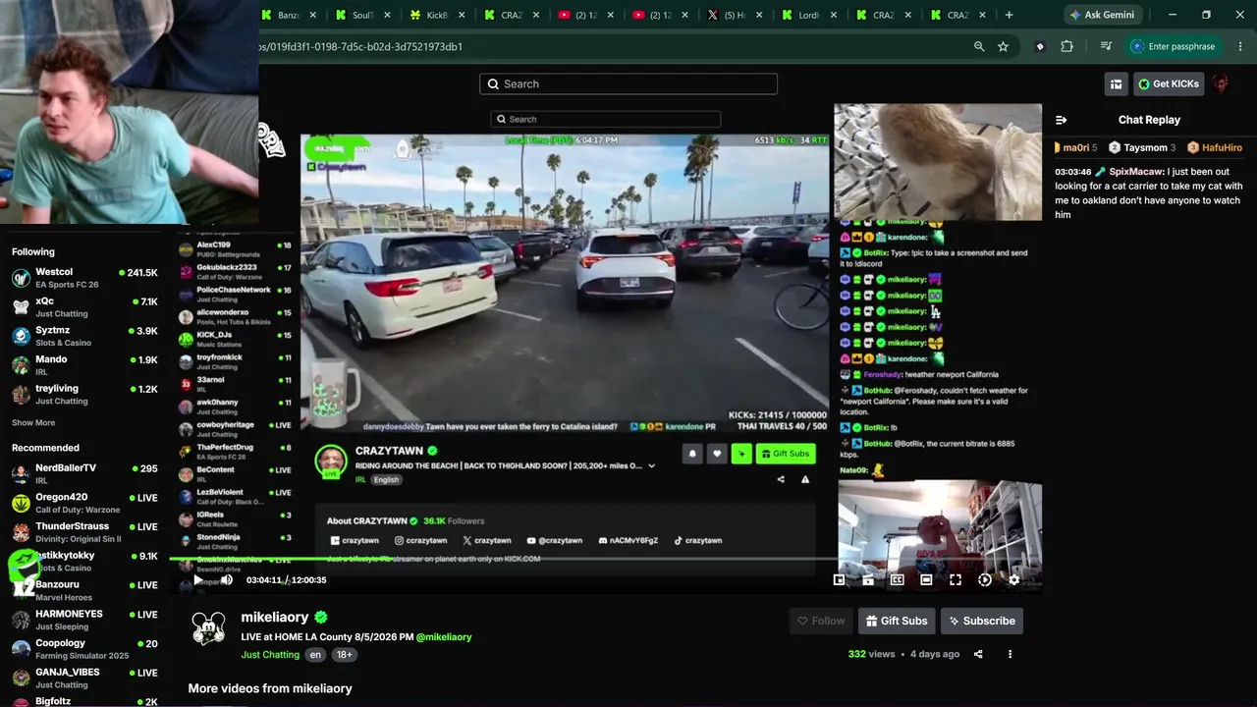Open mikeliaory channel avatar
This screenshot has width=1257, height=707.
coord(208,628)
